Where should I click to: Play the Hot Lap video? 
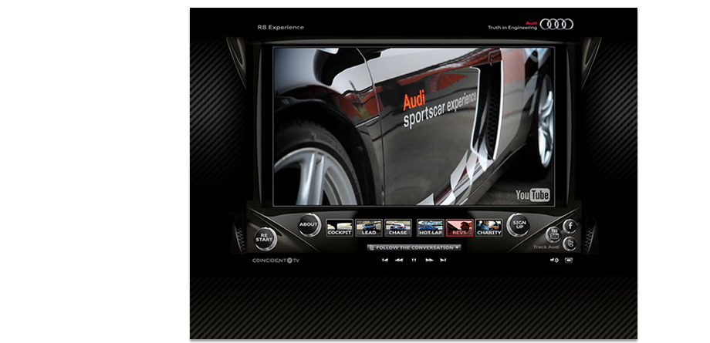click(x=430, y=227)
